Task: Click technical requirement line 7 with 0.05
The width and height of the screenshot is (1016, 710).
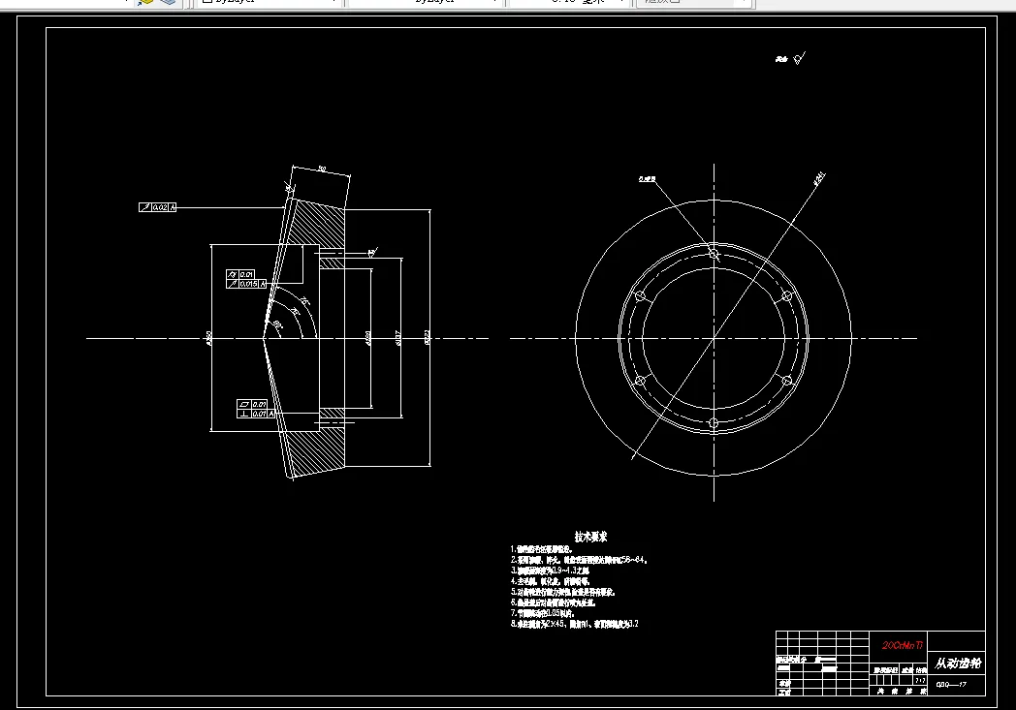Action: 542,613
